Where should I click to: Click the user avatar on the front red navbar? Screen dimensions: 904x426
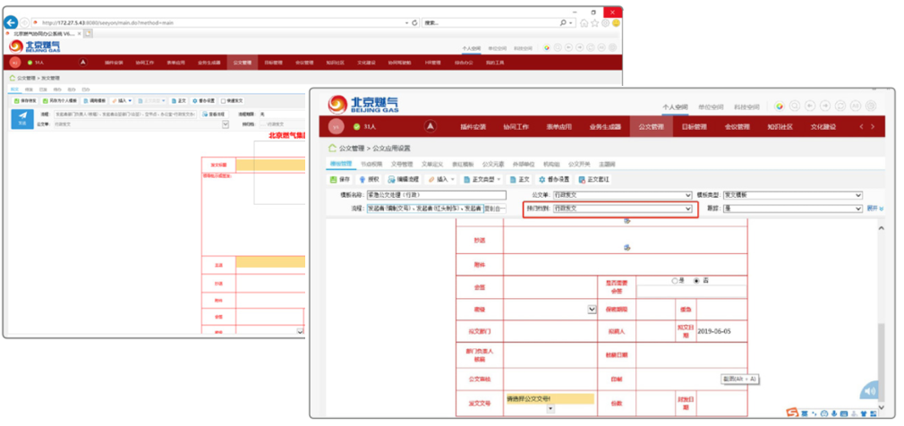[x=337, y=126]
